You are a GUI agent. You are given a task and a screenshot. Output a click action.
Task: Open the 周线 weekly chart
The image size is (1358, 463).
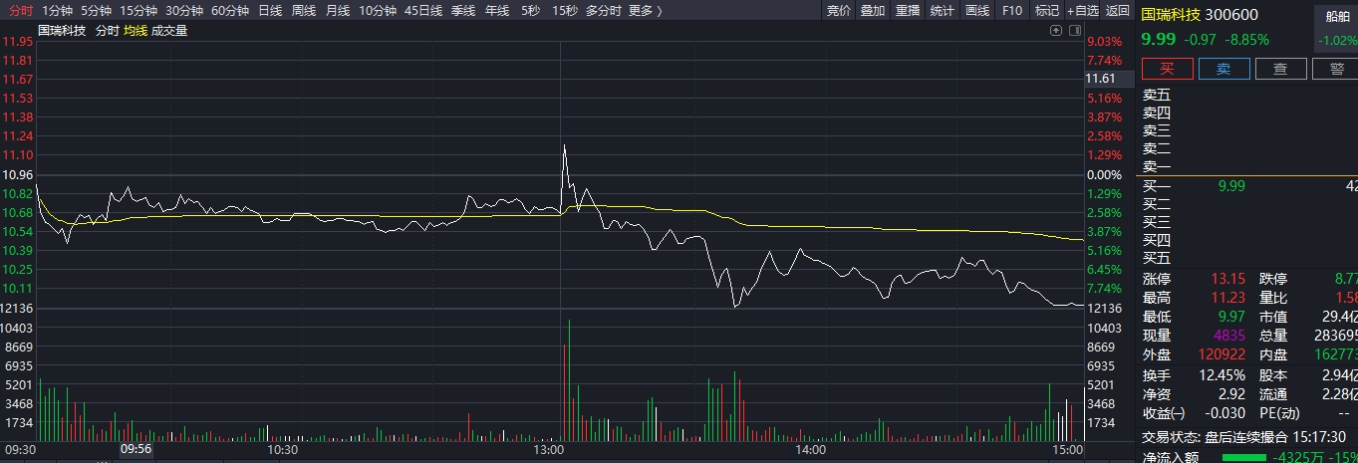pos(303,10)
